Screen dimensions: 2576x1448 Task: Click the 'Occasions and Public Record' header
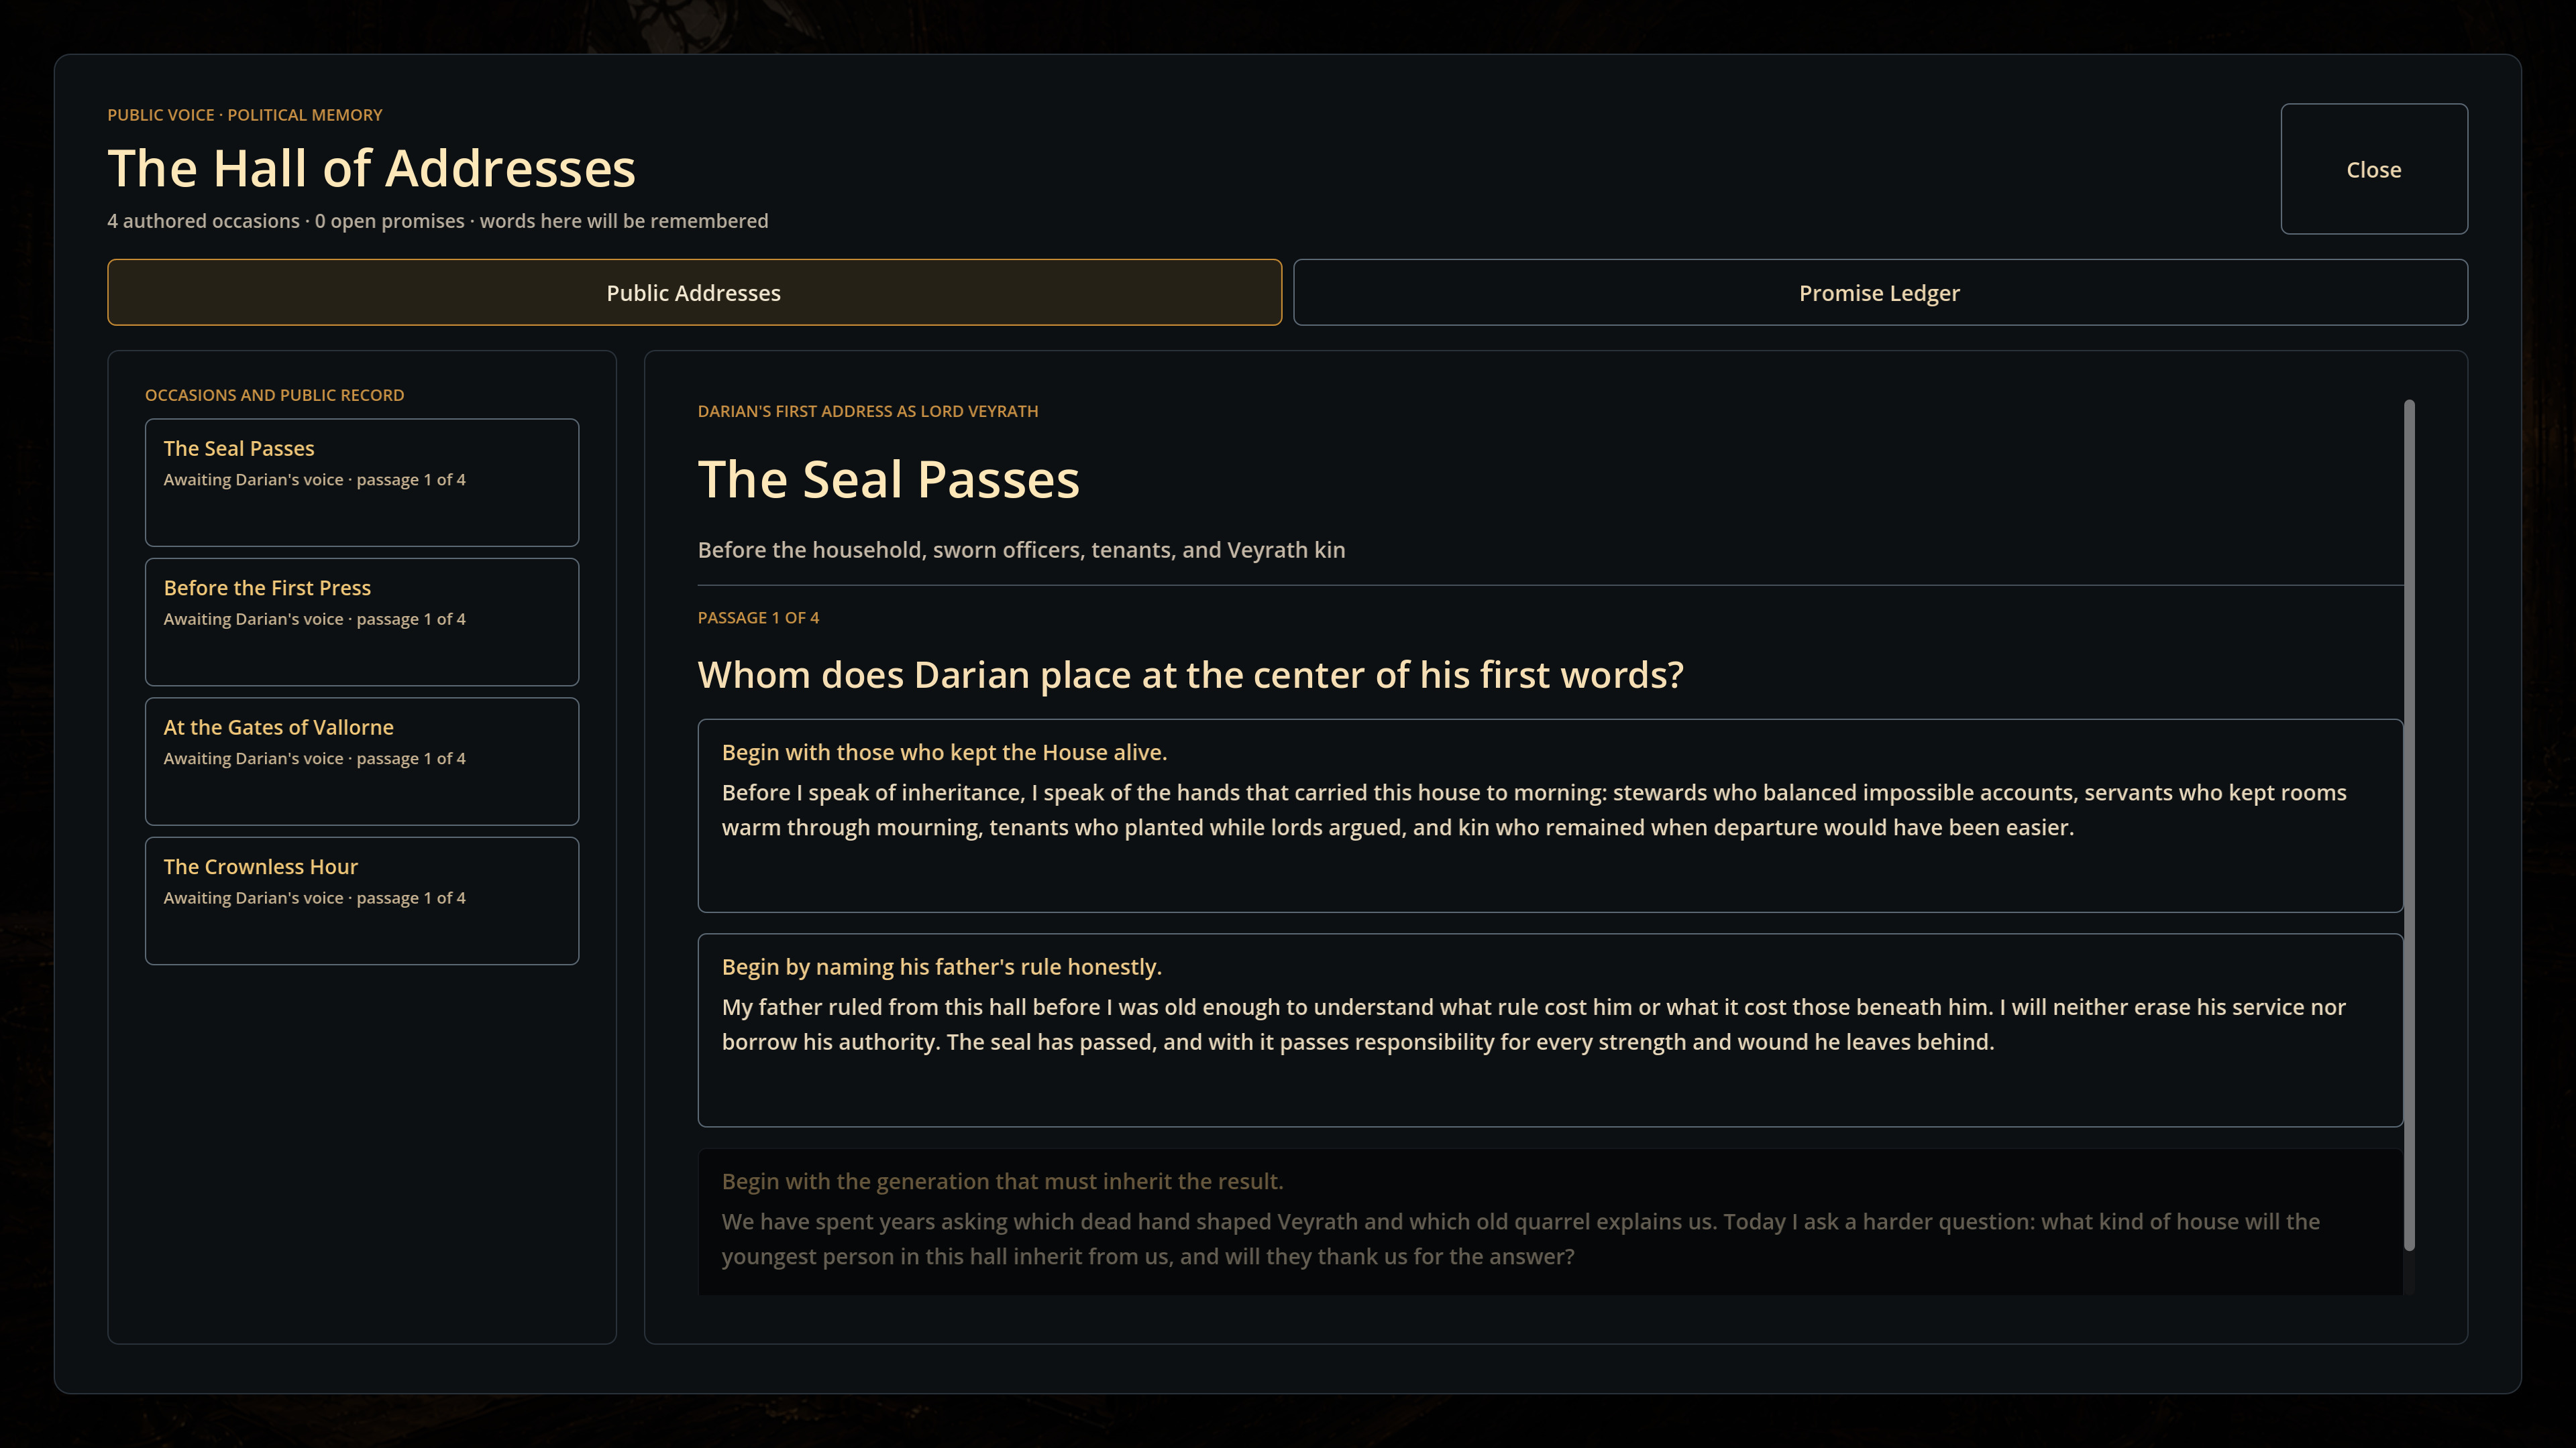click(275, 395)
